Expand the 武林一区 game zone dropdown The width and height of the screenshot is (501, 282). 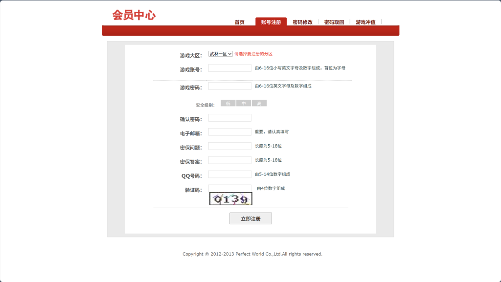click(221, 54)
